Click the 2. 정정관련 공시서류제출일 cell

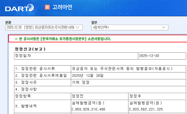[43, 76]
